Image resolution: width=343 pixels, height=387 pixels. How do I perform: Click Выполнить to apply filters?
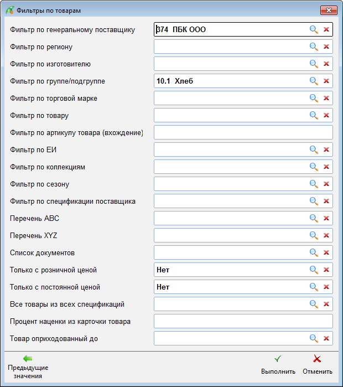[x=278, y=365]
